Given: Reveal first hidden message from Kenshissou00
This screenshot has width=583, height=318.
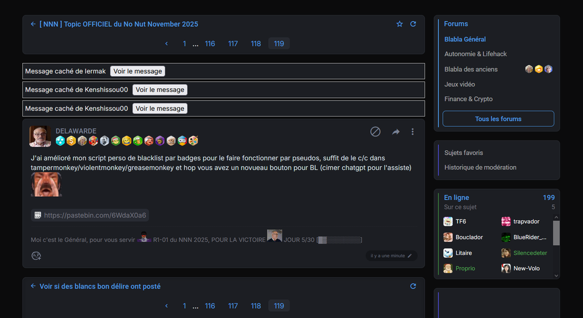Looking at the screenshot, I should point(160,89).
